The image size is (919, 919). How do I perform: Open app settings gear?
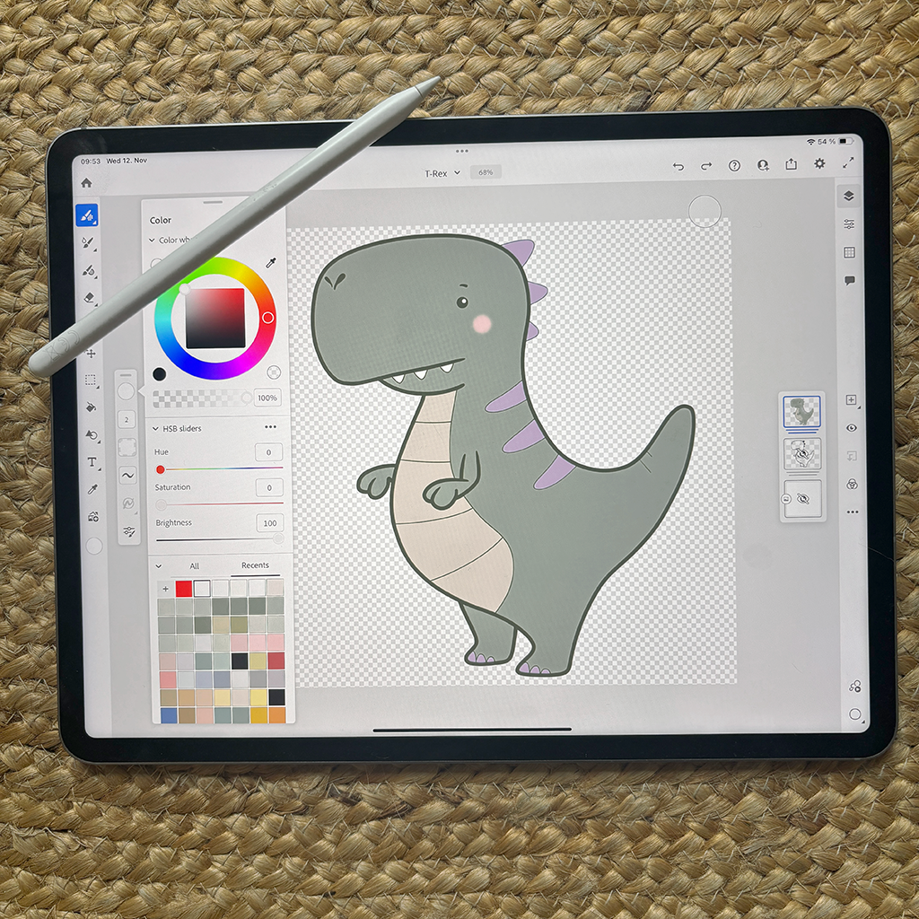[x=819, y=163]
